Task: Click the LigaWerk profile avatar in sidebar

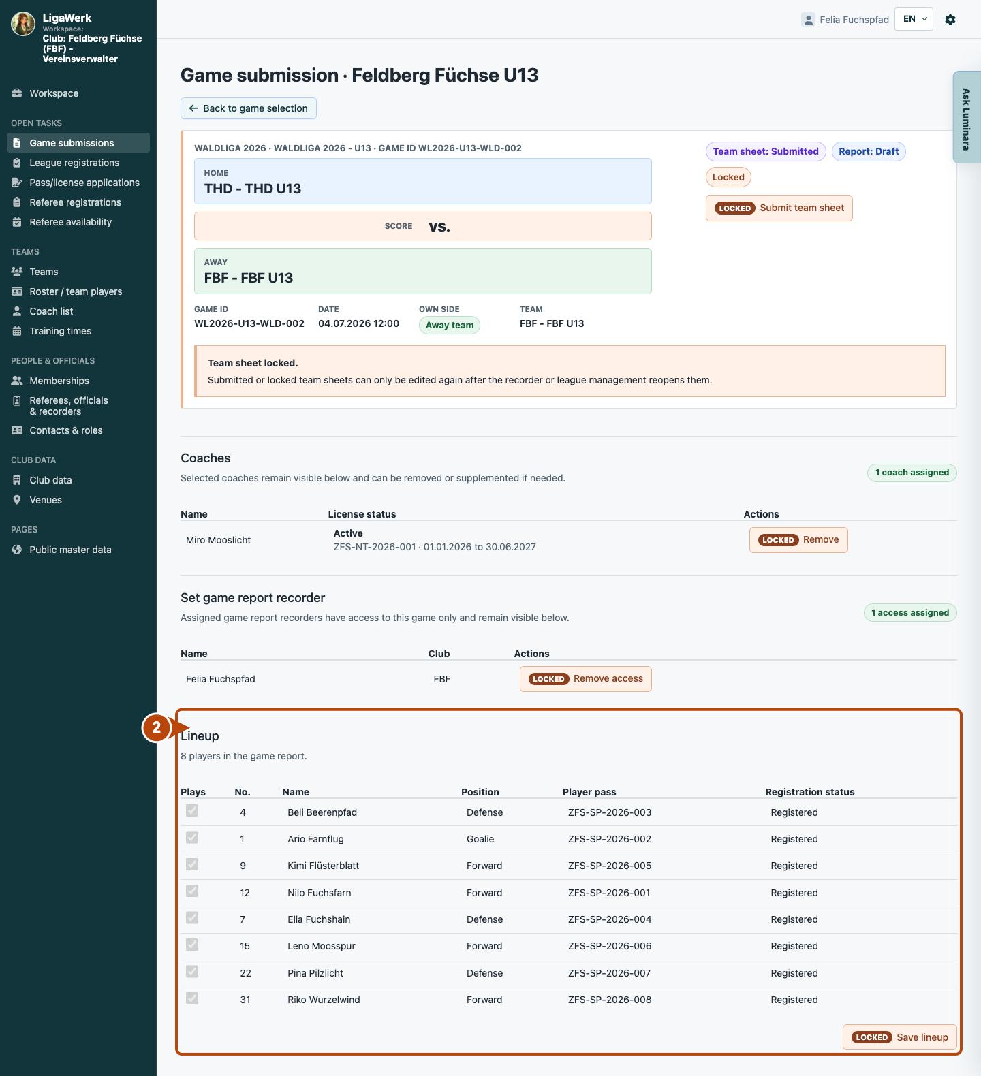Action: 23,24
